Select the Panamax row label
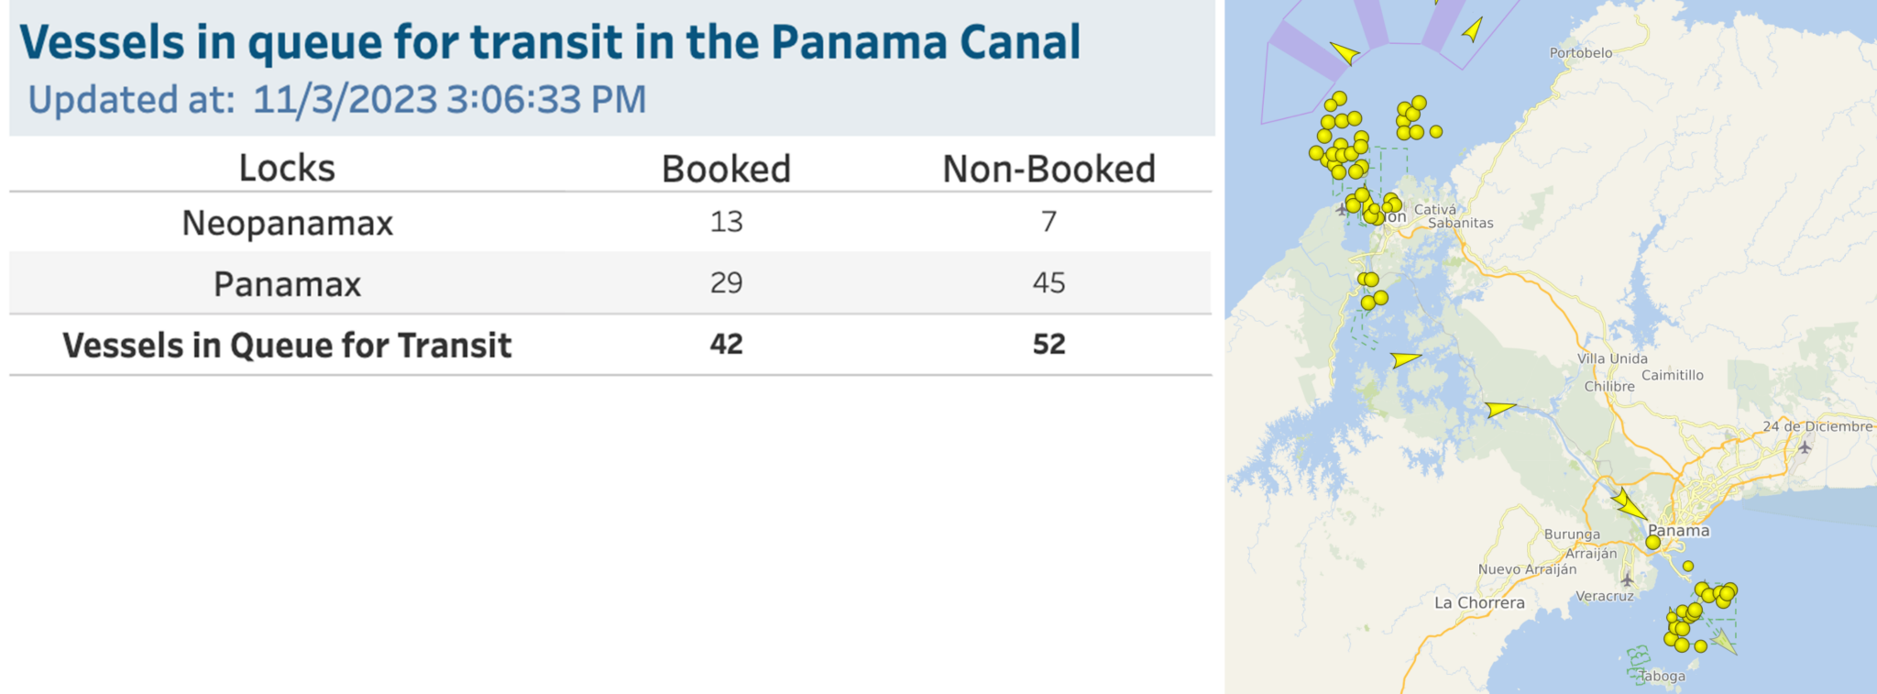The height and width of the screenshot is (694, 1877). [x=287, y=284]
